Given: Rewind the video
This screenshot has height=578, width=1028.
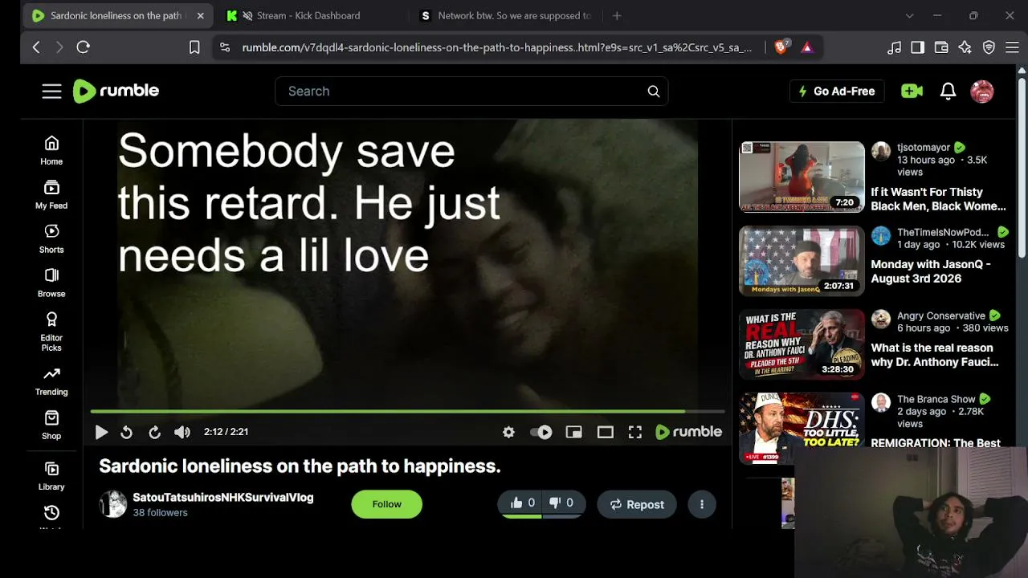Looking at the screenshot, I should (x=126, y=432).
